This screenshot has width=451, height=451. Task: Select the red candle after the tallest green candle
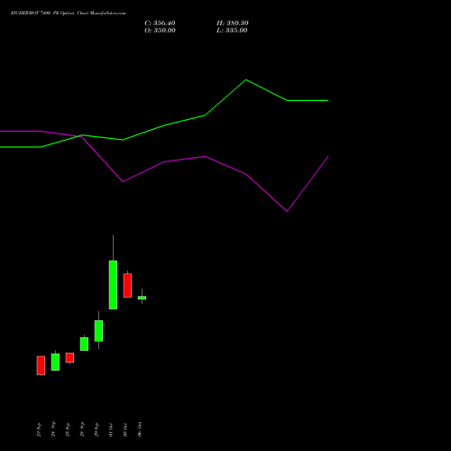point(127,285)
